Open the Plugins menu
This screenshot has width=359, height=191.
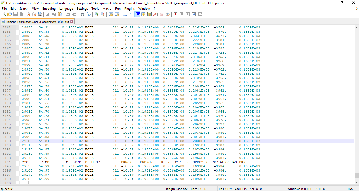[129, 9]
